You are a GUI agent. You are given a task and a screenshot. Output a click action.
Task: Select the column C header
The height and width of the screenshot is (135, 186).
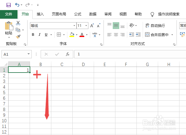62,64
